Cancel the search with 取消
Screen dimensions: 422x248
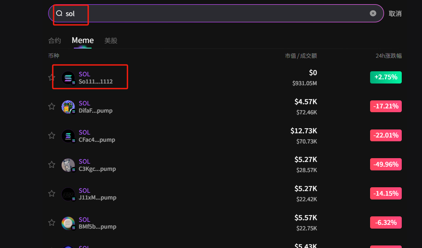[x=395, y=13]
